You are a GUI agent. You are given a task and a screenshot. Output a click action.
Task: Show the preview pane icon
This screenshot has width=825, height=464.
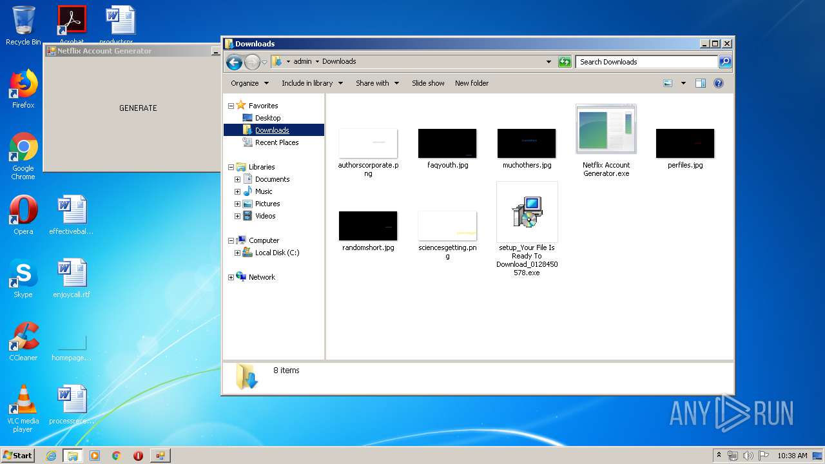[701, 83]
